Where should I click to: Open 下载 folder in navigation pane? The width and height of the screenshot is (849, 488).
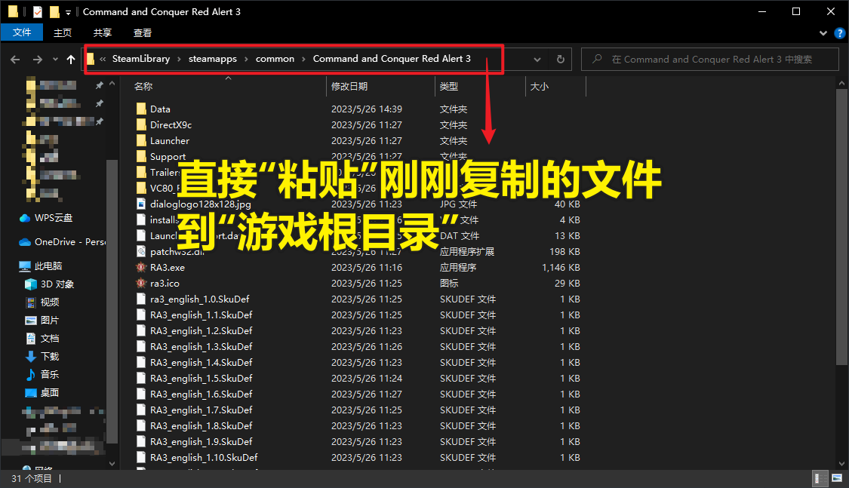(x=49, y=356)
